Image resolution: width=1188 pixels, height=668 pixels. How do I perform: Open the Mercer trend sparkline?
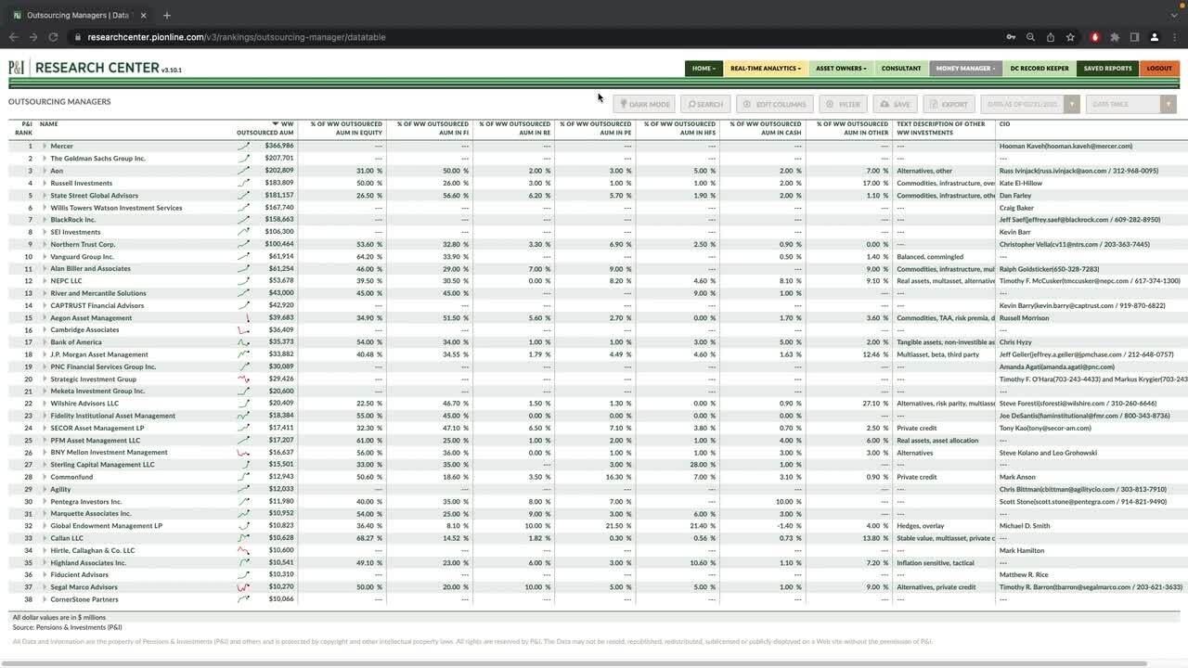(x=243, y=146)
